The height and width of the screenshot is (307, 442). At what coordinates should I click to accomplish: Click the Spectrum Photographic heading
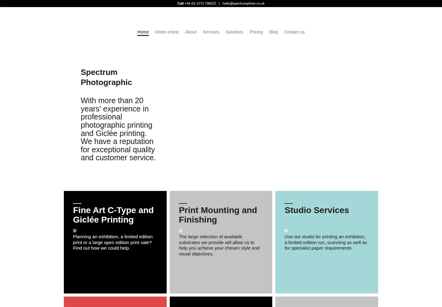106,77
